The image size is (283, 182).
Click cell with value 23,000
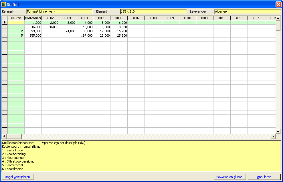tap(102, 35)
